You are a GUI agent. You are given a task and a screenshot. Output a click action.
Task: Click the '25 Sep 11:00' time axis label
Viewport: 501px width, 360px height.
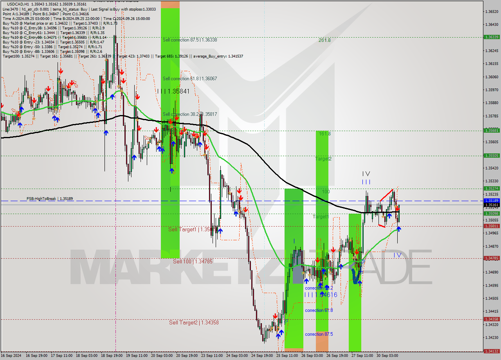click(x=287, y=356)
